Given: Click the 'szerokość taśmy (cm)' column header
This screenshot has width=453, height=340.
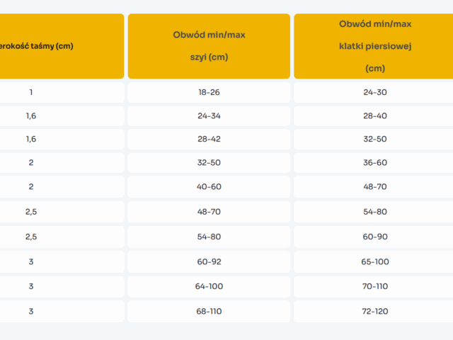Looking at the screenshot, I should [42, 46].
